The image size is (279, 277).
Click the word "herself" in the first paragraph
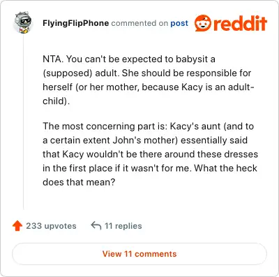click(58, 87)
